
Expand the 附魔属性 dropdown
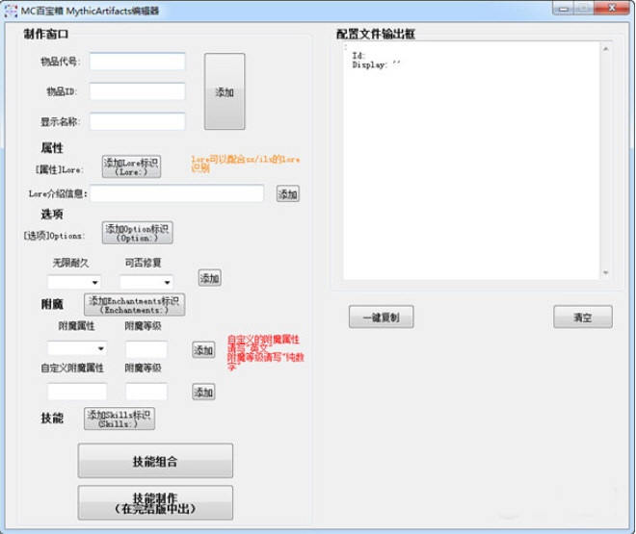[x=77, y=348]
